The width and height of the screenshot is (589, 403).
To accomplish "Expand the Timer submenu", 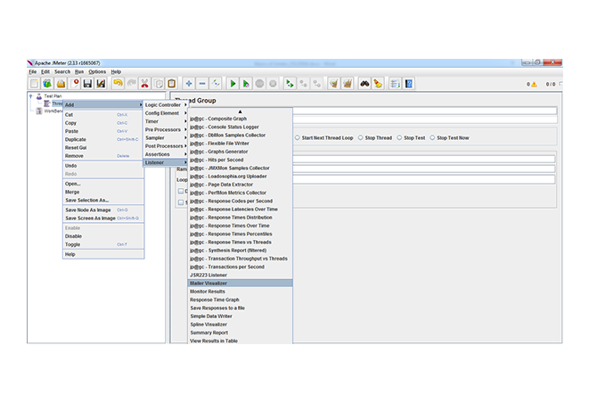I will click(166, 121).
